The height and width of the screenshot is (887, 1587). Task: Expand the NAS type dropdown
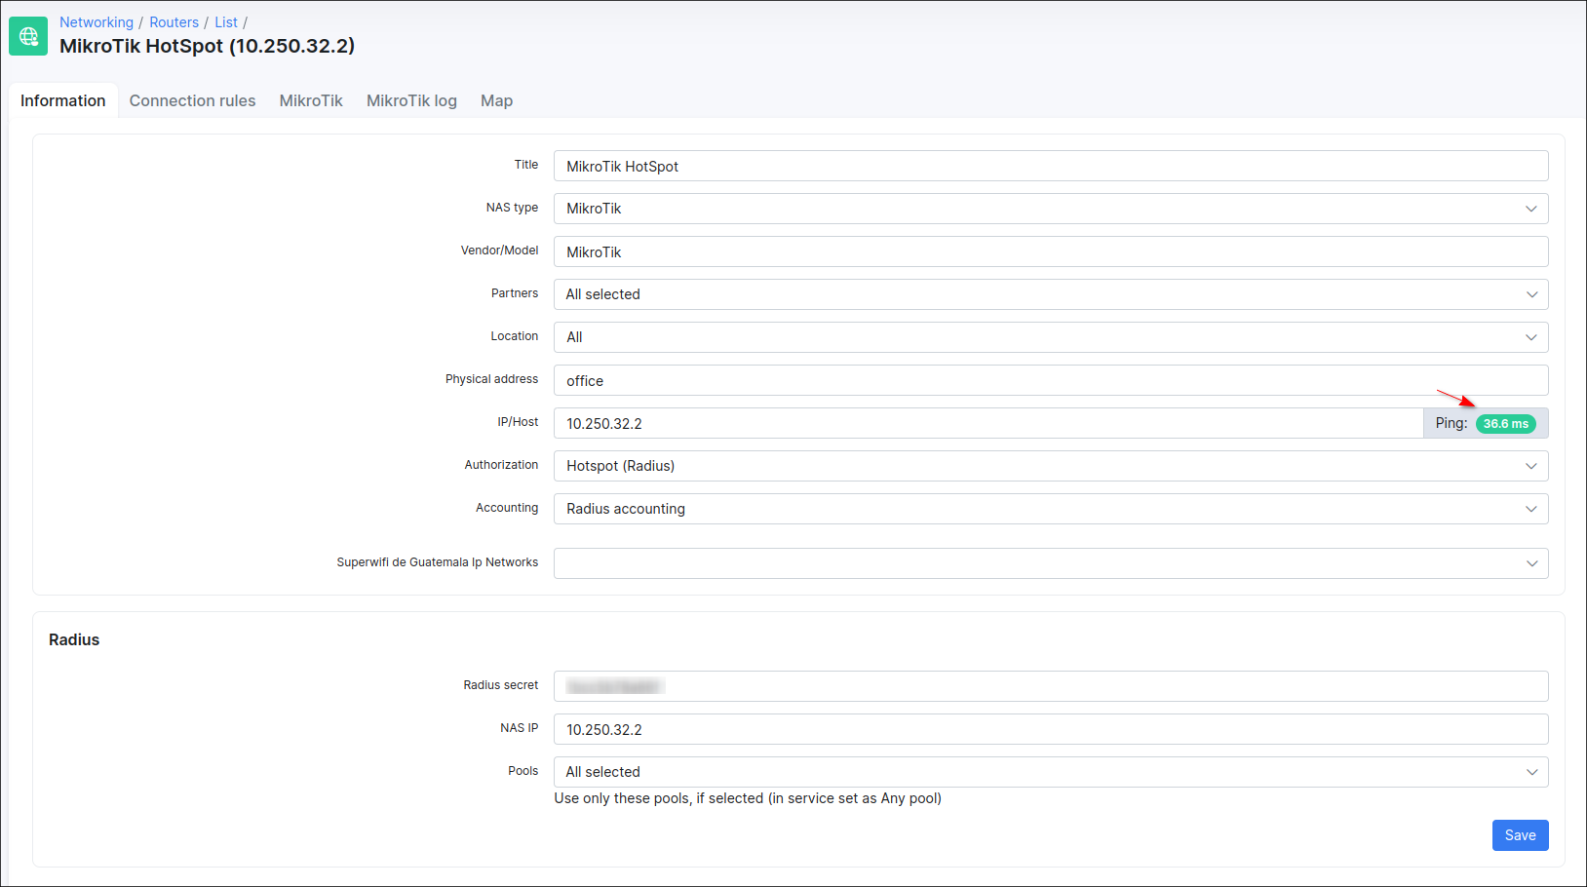[1050, 209]
